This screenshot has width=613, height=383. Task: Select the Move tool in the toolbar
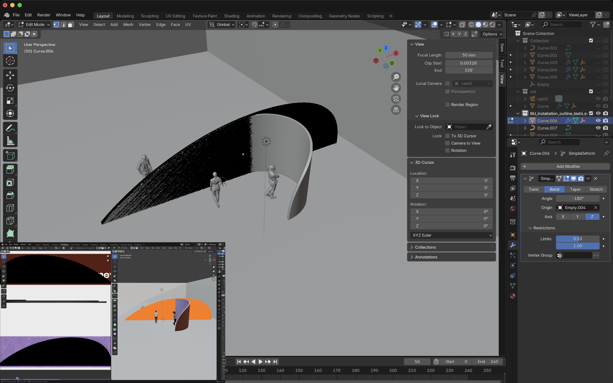pyautogui.click(x=10, y=75)
